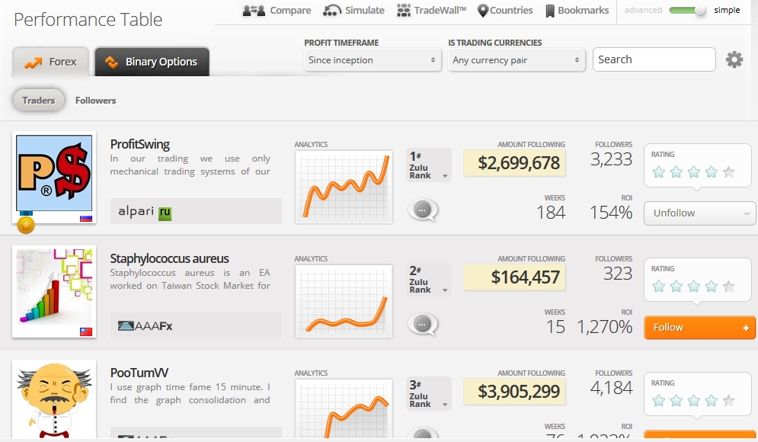The image size is (758, 442).
Task: Click ProfitSwing ROI value 154%
Action: (611, 213)
